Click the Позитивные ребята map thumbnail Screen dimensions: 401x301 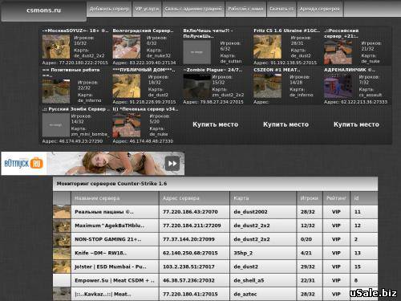(x=56, y=91)
